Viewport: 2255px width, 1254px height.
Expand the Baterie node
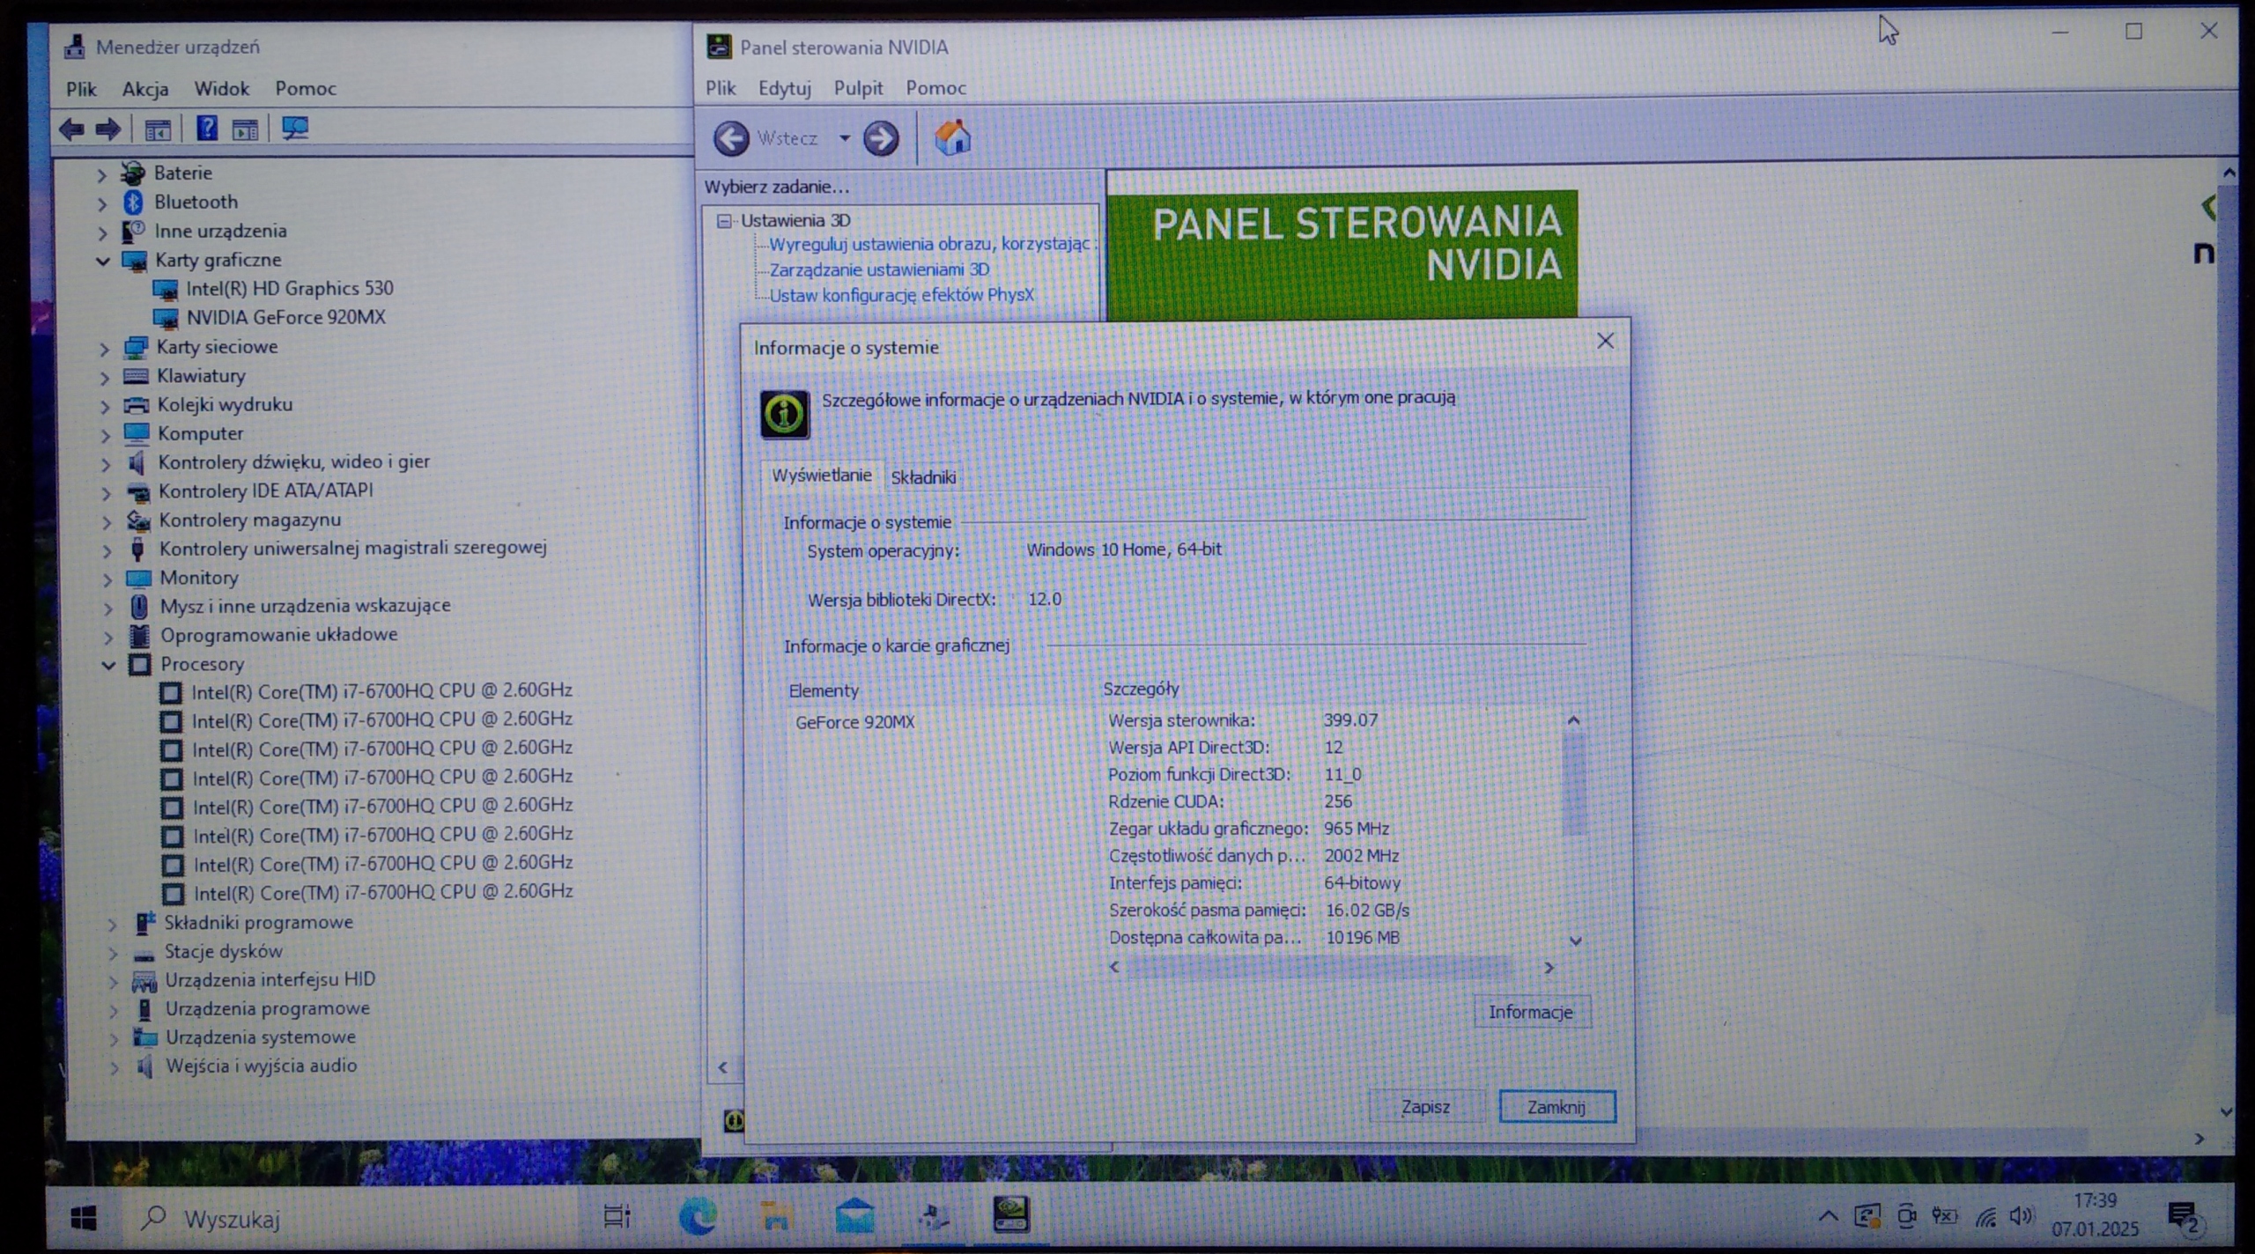pyautogui.click(x=101, y=174)
